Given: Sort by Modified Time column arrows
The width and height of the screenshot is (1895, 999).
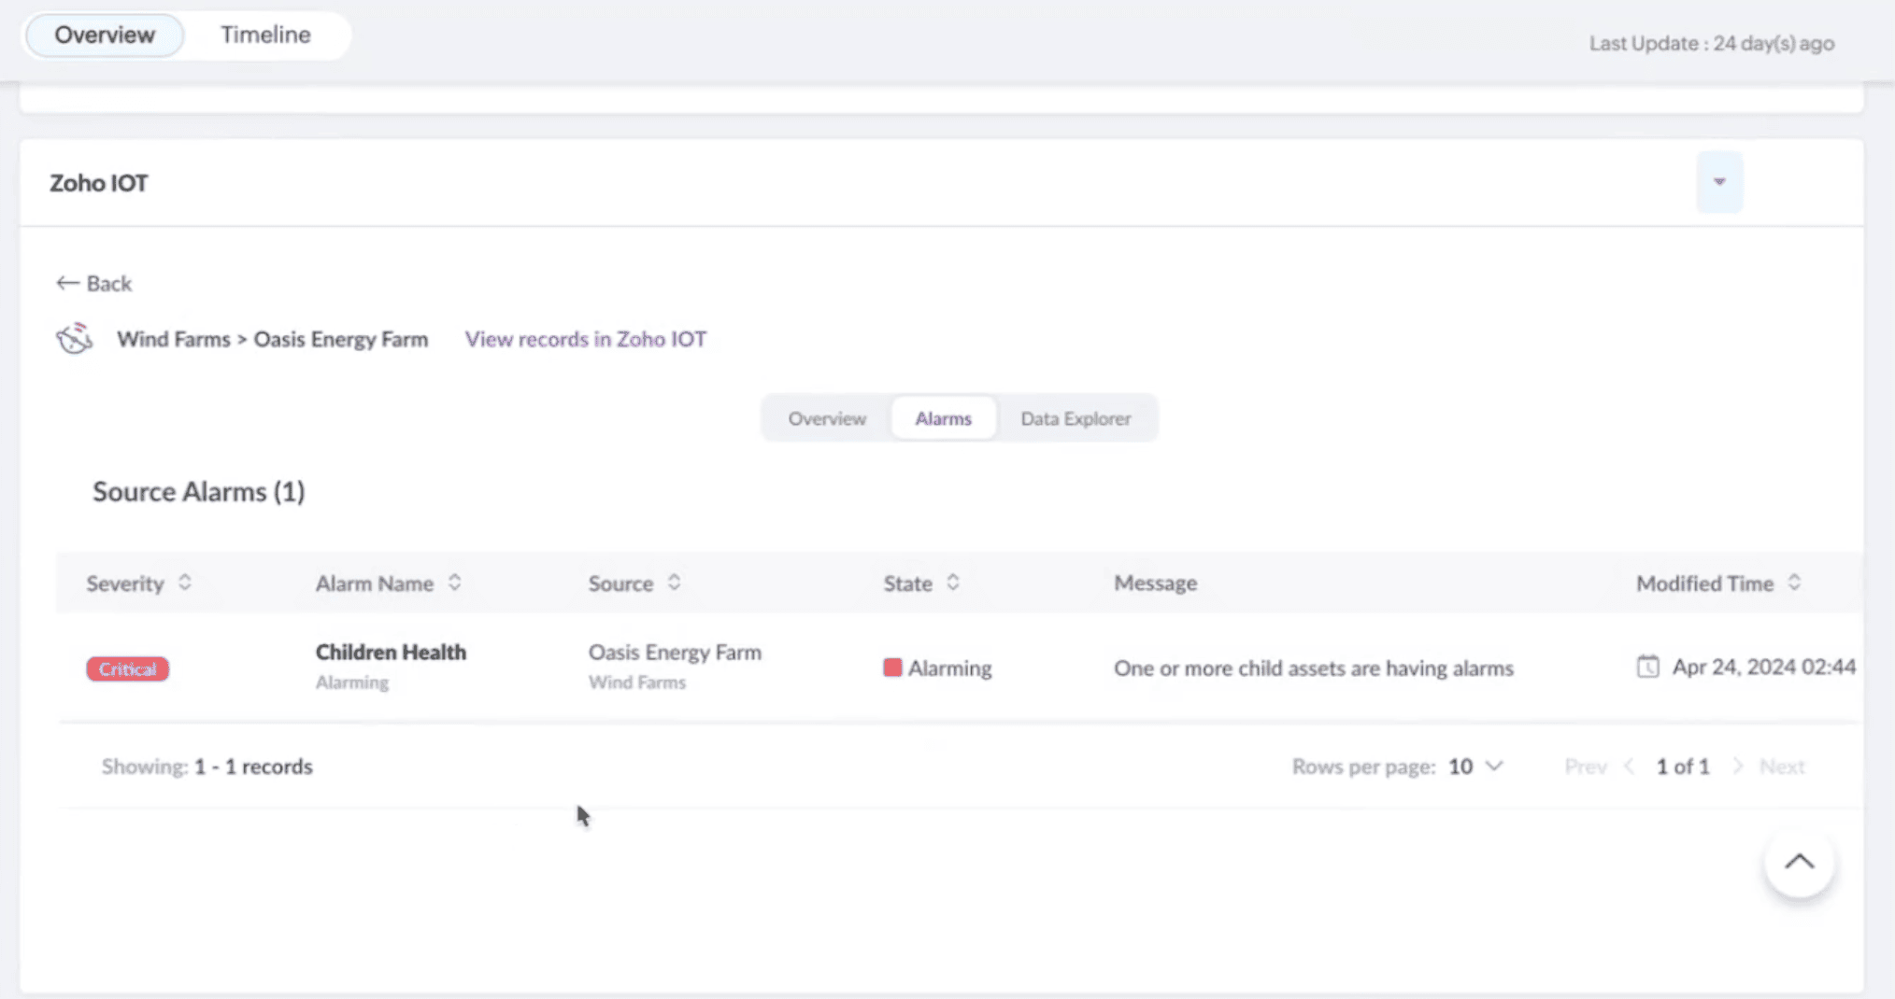Looking at the screenshot, I should pyautogui.click(x=1794, y=583).
